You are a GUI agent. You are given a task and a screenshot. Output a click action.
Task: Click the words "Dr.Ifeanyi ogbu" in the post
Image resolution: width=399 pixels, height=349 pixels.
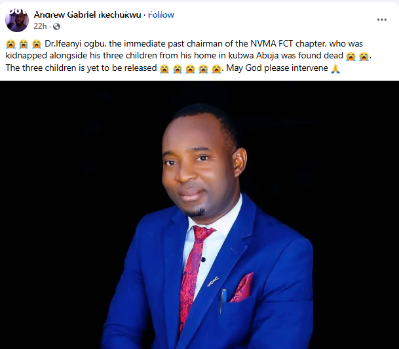(x=75, y=44)
